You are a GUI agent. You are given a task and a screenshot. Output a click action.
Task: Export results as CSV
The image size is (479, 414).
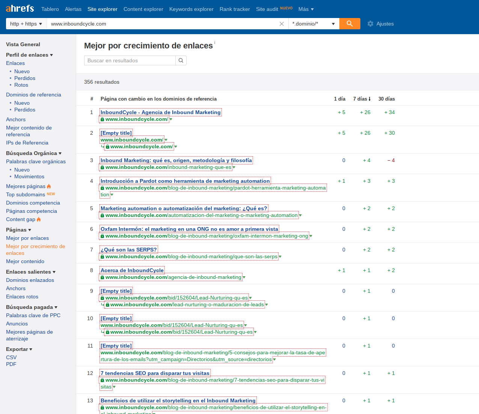pos(11,358)
